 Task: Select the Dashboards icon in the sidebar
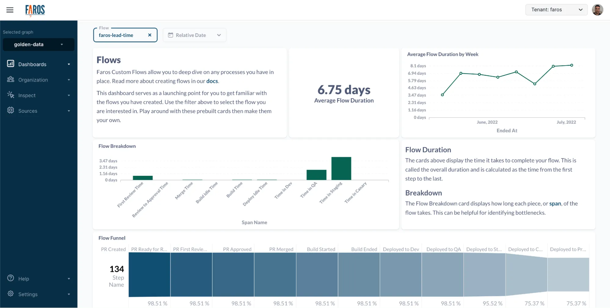click(10, 64)
